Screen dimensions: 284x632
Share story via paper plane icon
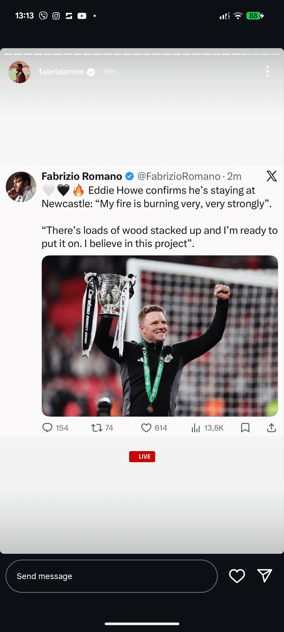(264, 575)
